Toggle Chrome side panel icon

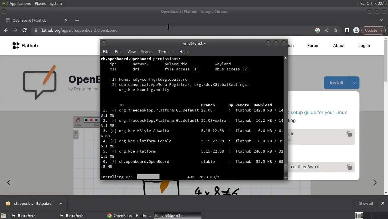[x=347, y=30]
